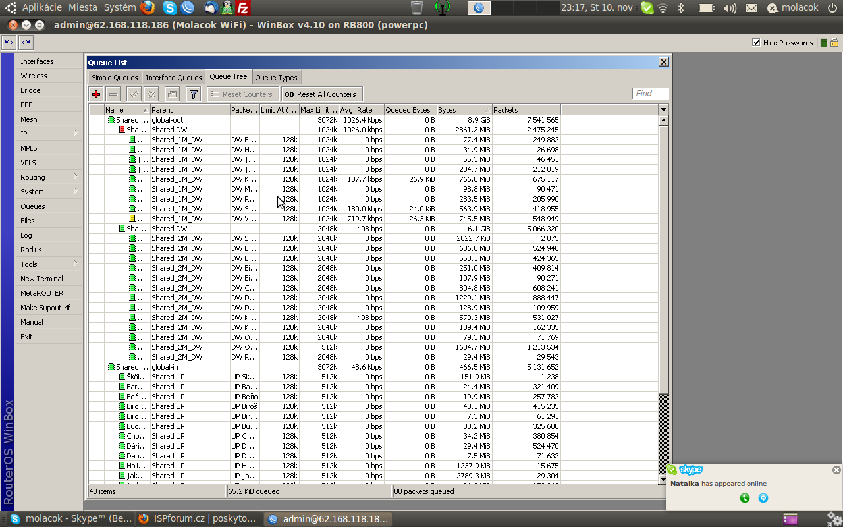Click the green CPU load indicator
The height and width of the screenshot is (527, 843).
pyautogui.click(x=823, y=43)
